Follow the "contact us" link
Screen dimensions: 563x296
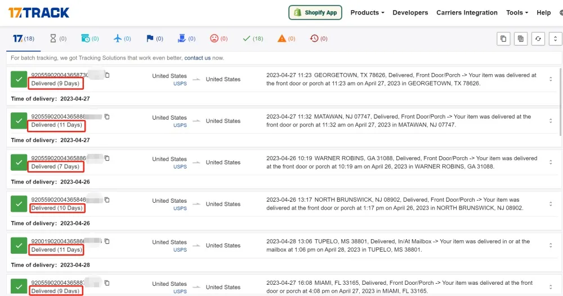tap(197, 58)
